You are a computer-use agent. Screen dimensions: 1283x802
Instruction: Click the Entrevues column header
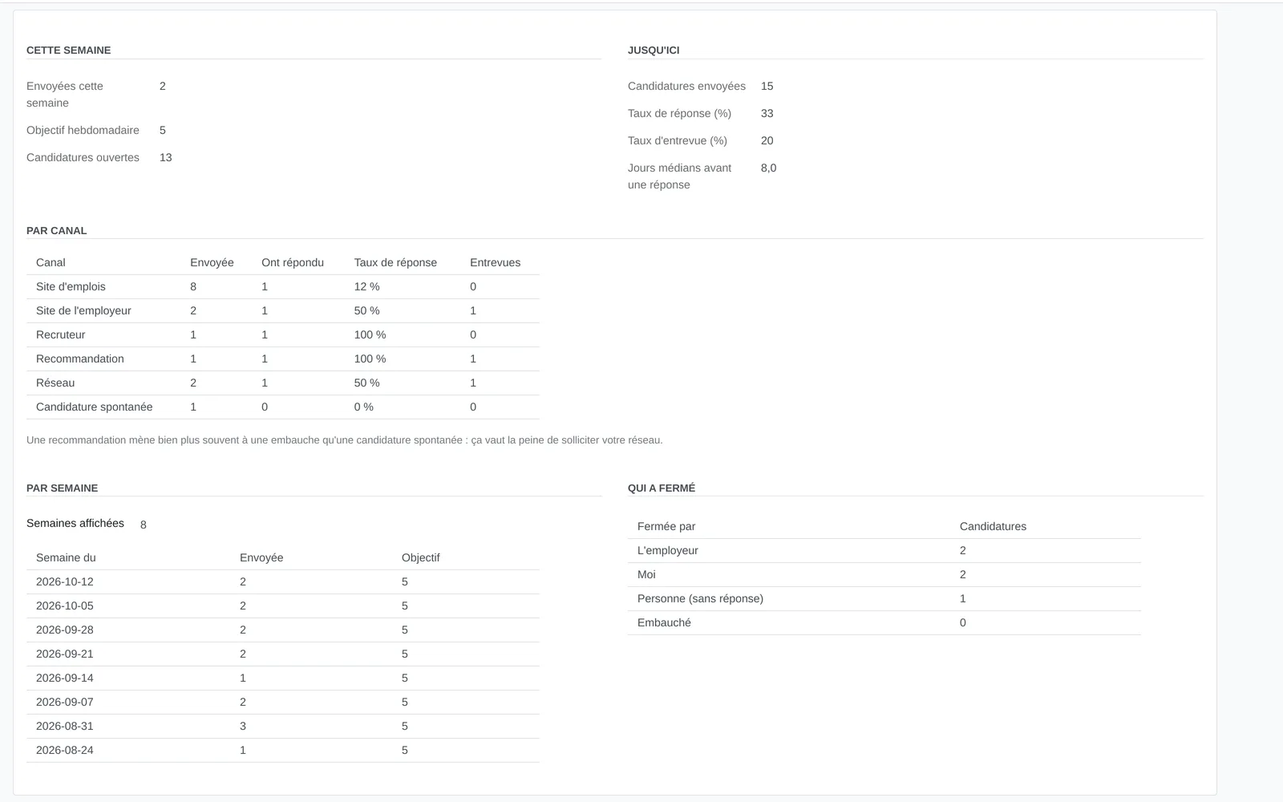coord(495,262)
